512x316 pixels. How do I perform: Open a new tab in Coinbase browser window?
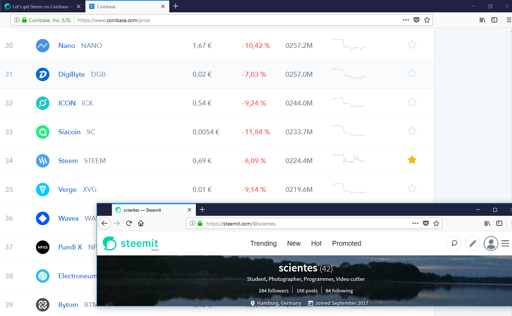click(x=176, y=6)
